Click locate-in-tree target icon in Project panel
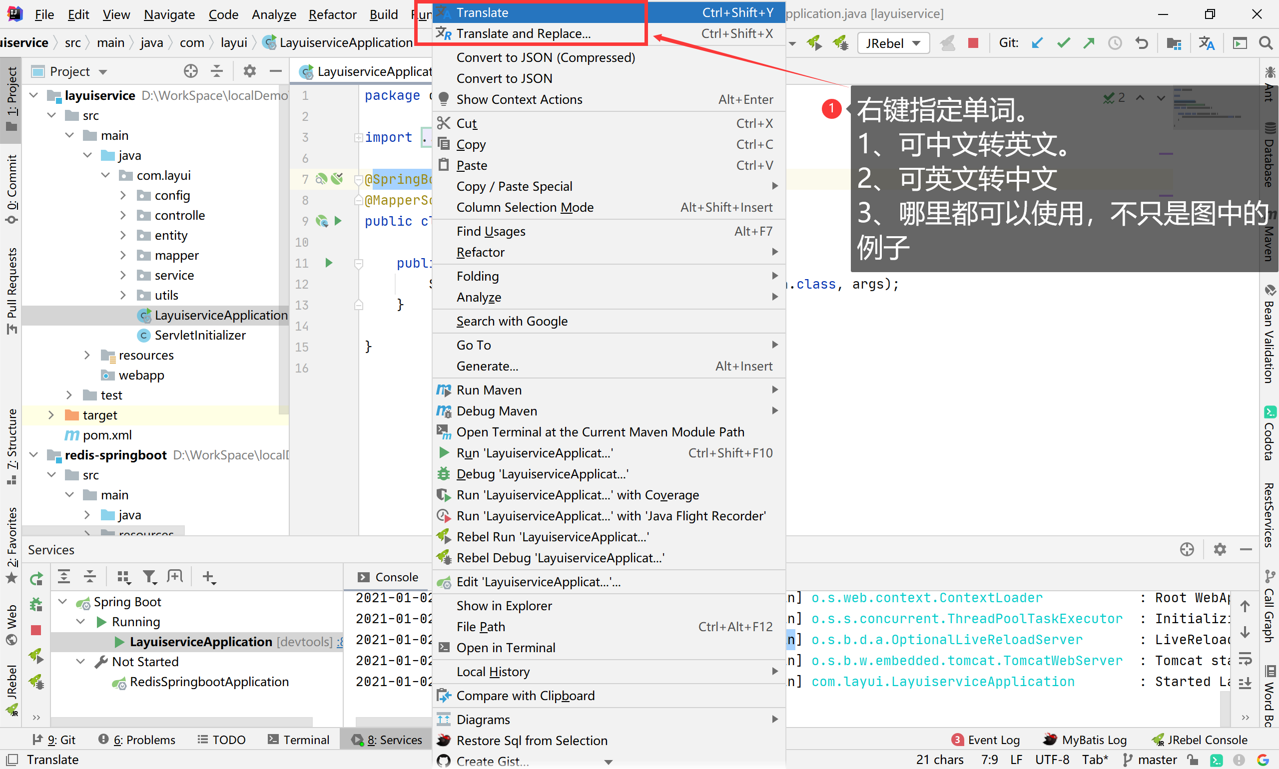 click(191, 71)
